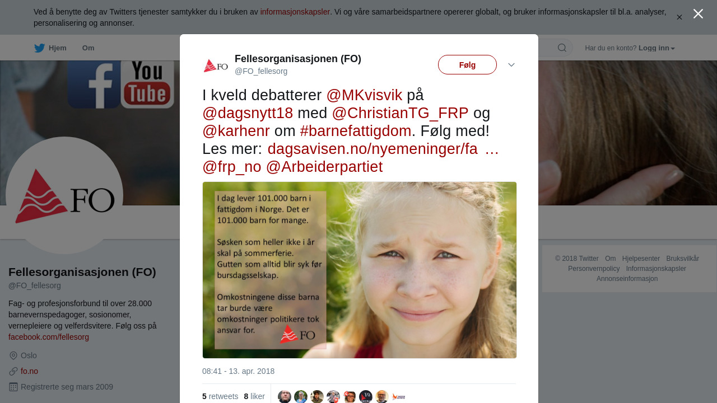The height and width of the screenshot is (403, 717).
Task: Close the tweet overlay with the large X
Action: point(698,14)
